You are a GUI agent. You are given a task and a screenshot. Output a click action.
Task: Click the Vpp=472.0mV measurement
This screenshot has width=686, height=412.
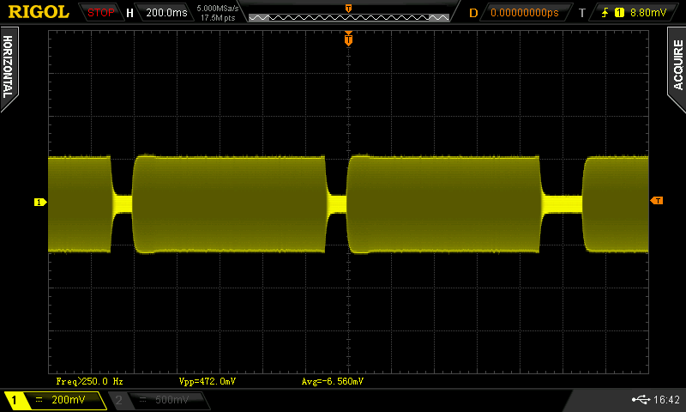(x=208, y=381)
